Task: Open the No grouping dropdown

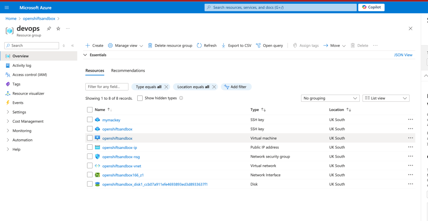Action: (x=330, y=98)
